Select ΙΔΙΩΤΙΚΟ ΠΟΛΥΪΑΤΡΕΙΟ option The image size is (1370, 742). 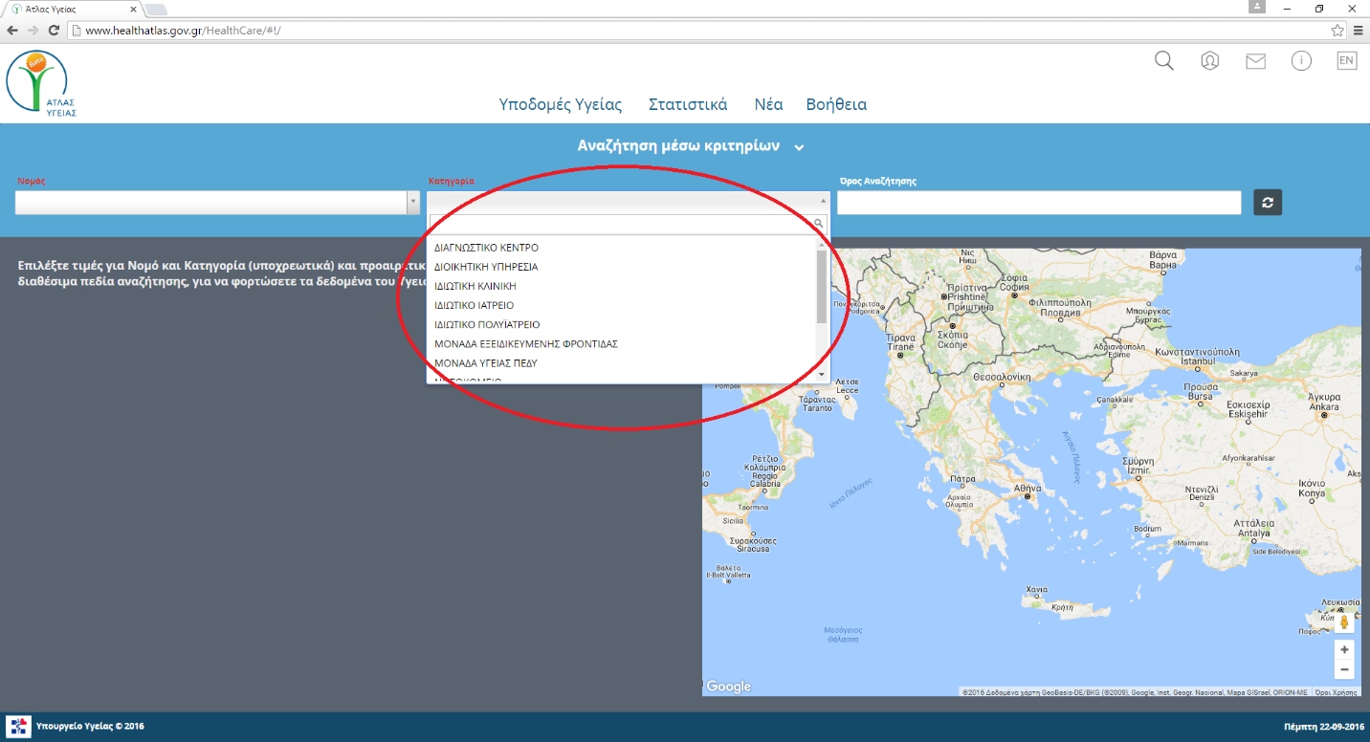coord(622,324)
